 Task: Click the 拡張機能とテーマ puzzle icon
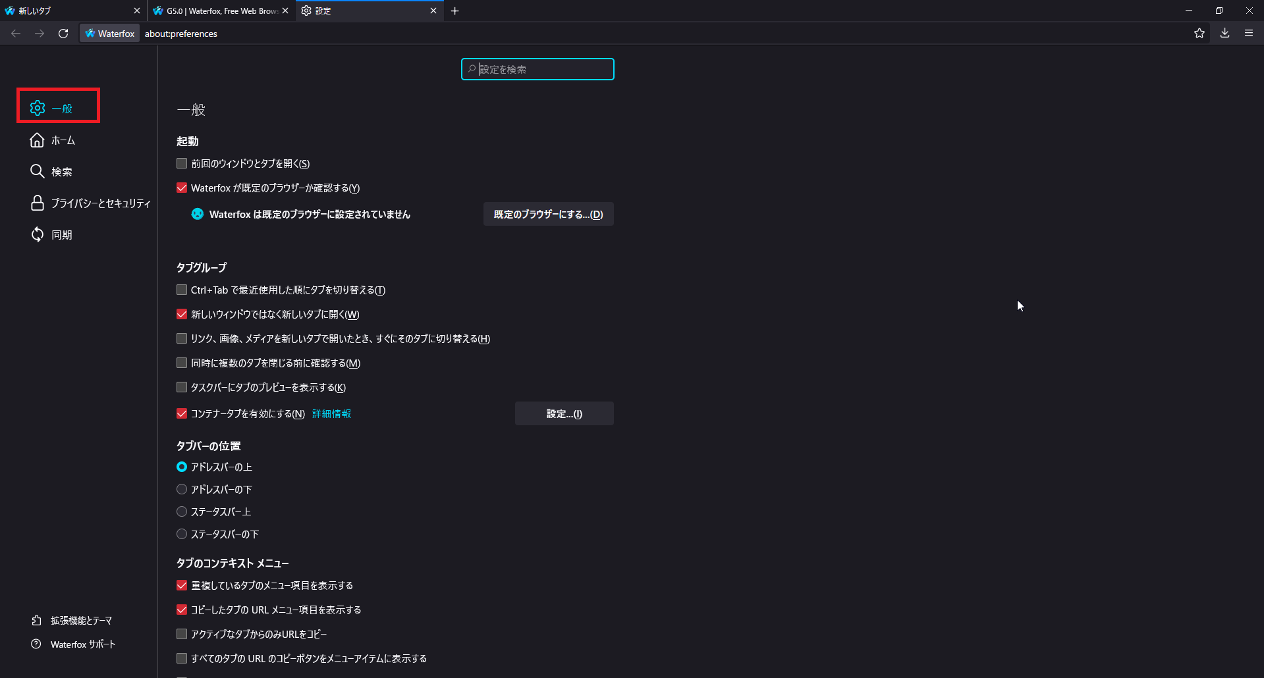coord(36,620)
